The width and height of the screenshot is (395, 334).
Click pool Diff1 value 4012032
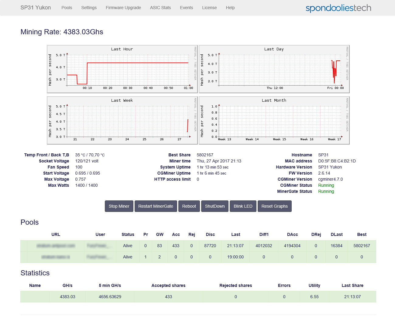click(264, 246)
